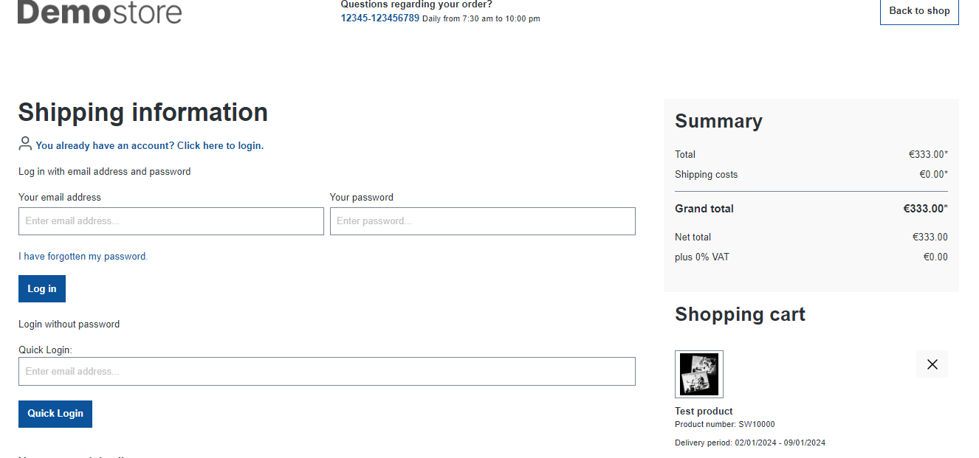Focus the 'Your email address' field
The width and height of the screenshot is (979, 458).
[171, 221]
